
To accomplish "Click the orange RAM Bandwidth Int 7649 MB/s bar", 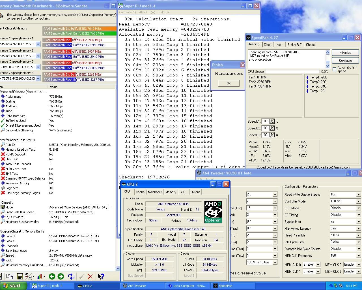I will pos(79,29).
